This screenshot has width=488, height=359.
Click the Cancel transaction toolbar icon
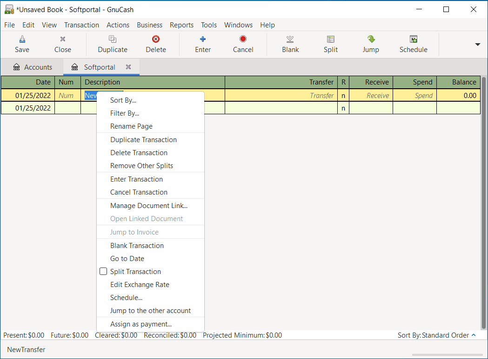click(243, 39)
